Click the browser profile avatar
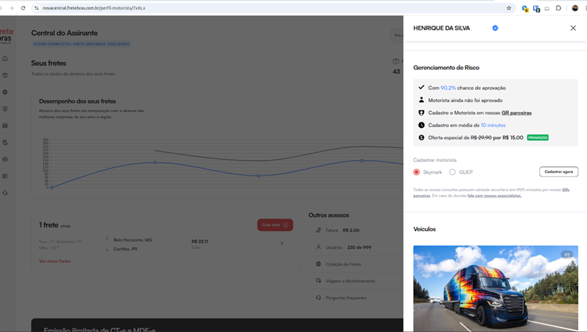The height and width of the screenshot is (332, 587). tap(575, 8)
